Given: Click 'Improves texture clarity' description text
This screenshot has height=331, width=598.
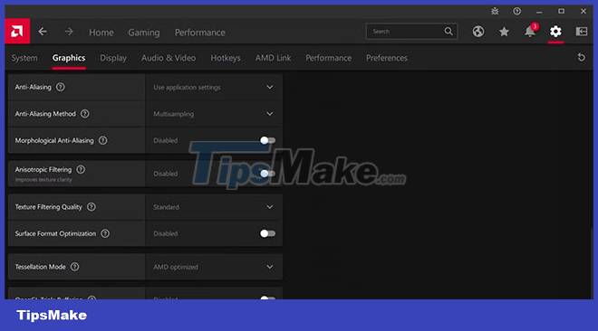Looking at the screenshot, I should [x=43, y=180].
